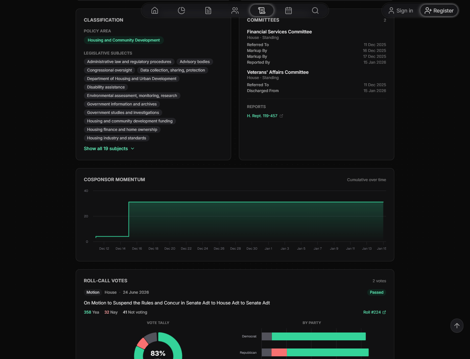Select Data collection, sharing, protection tag
The width and height of the screenshot is (470, 359).
click(173, 70)
